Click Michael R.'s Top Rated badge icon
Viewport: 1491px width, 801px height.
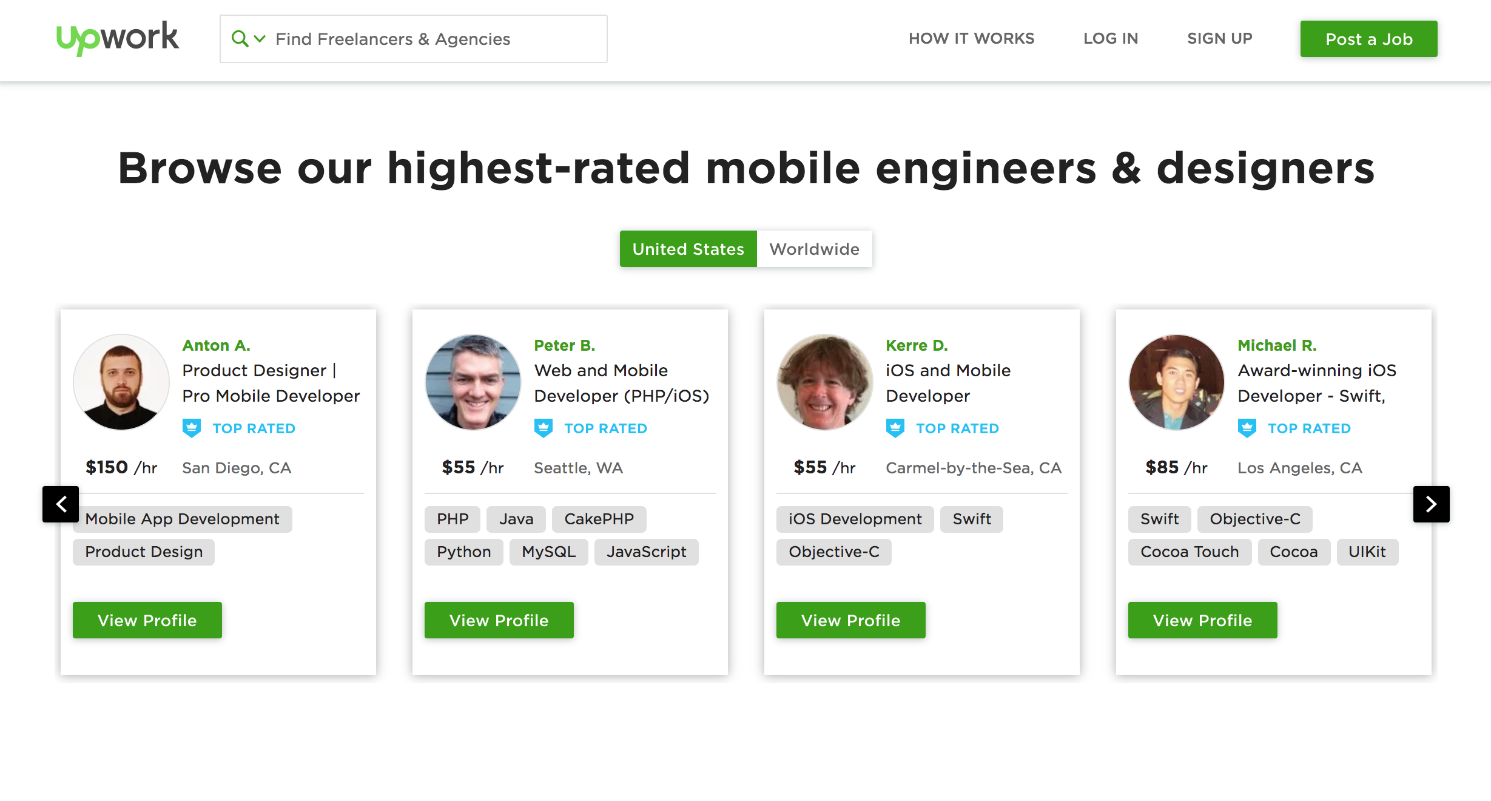click(1247, 428)
